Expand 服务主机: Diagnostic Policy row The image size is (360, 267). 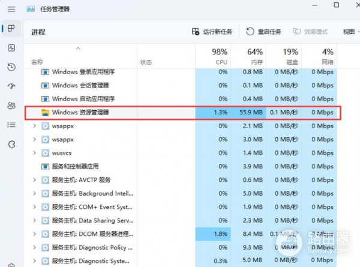[34, 247]
